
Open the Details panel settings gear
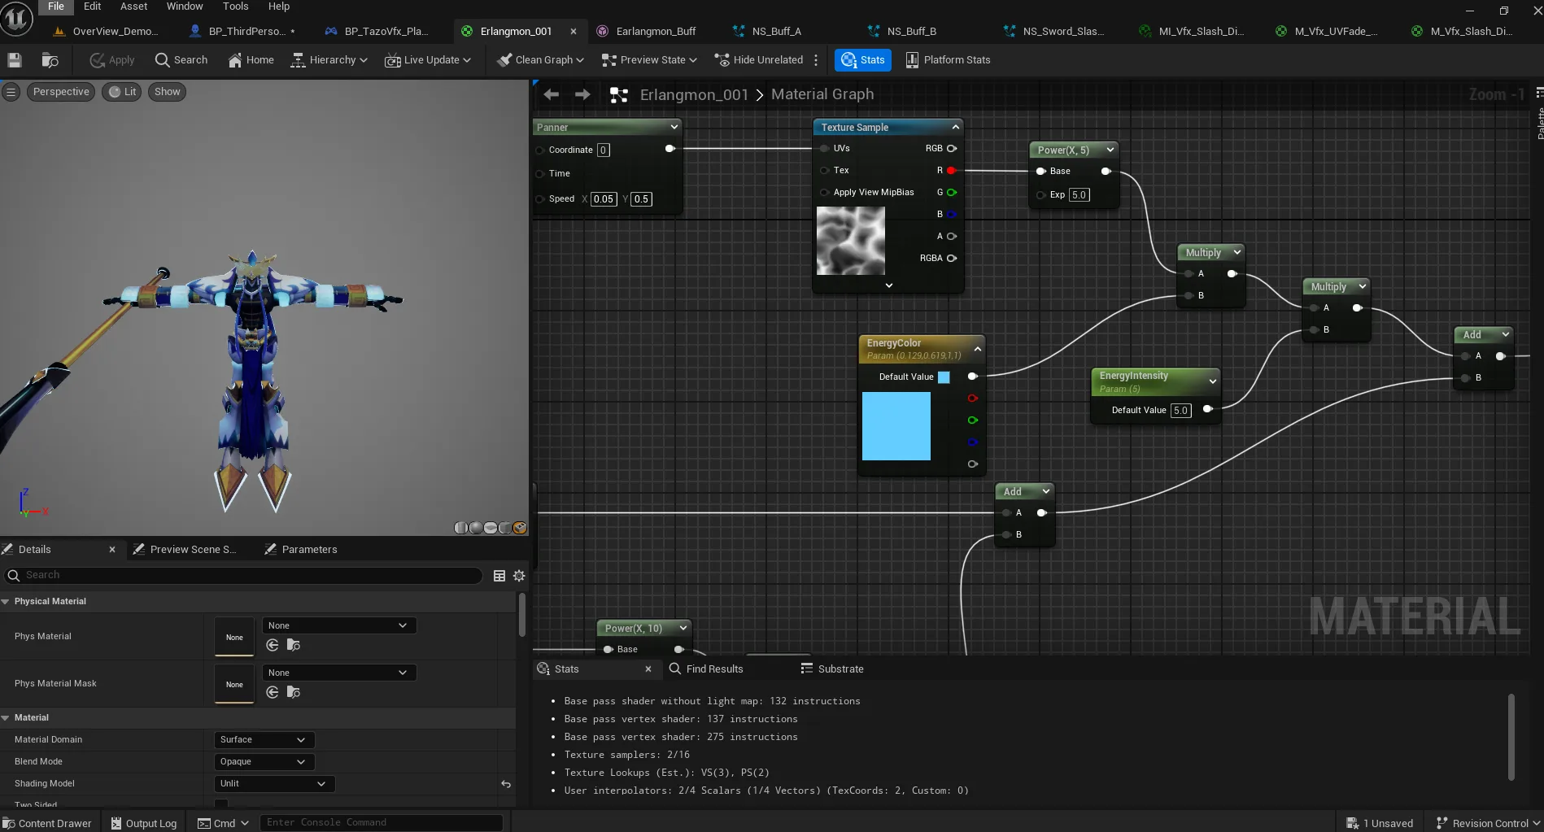(x=519, y=576)
